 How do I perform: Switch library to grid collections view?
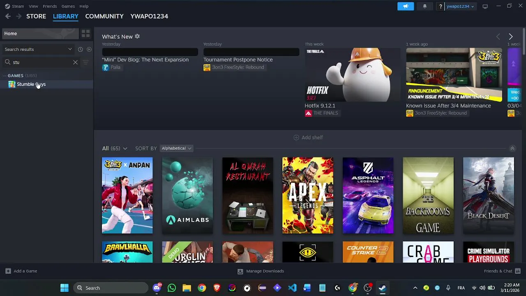[85, 33]
